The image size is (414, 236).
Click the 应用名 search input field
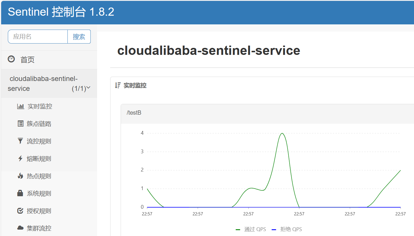pos(38,37)
